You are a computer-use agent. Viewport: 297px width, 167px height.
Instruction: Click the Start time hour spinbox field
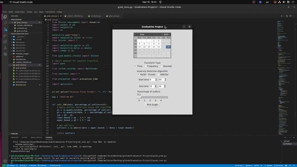[x=152, y=80]
